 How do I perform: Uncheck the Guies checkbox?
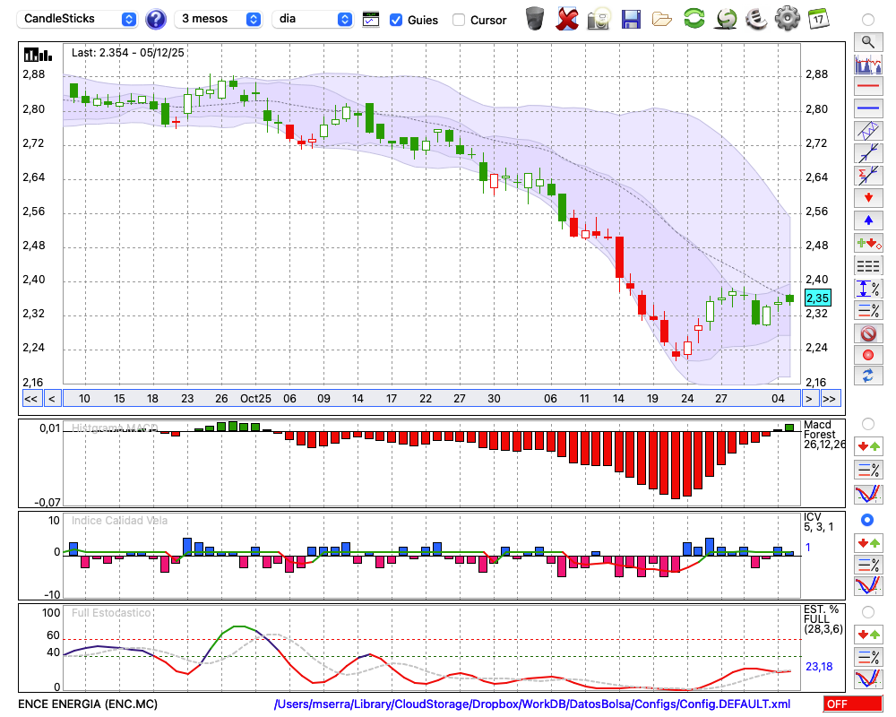[396, 20]
